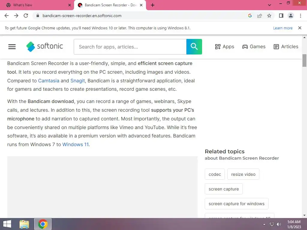Select the screen capture topic tag
Image resolution: width=307 pixels, height=230 pixels.
click(x=224, y=189)
